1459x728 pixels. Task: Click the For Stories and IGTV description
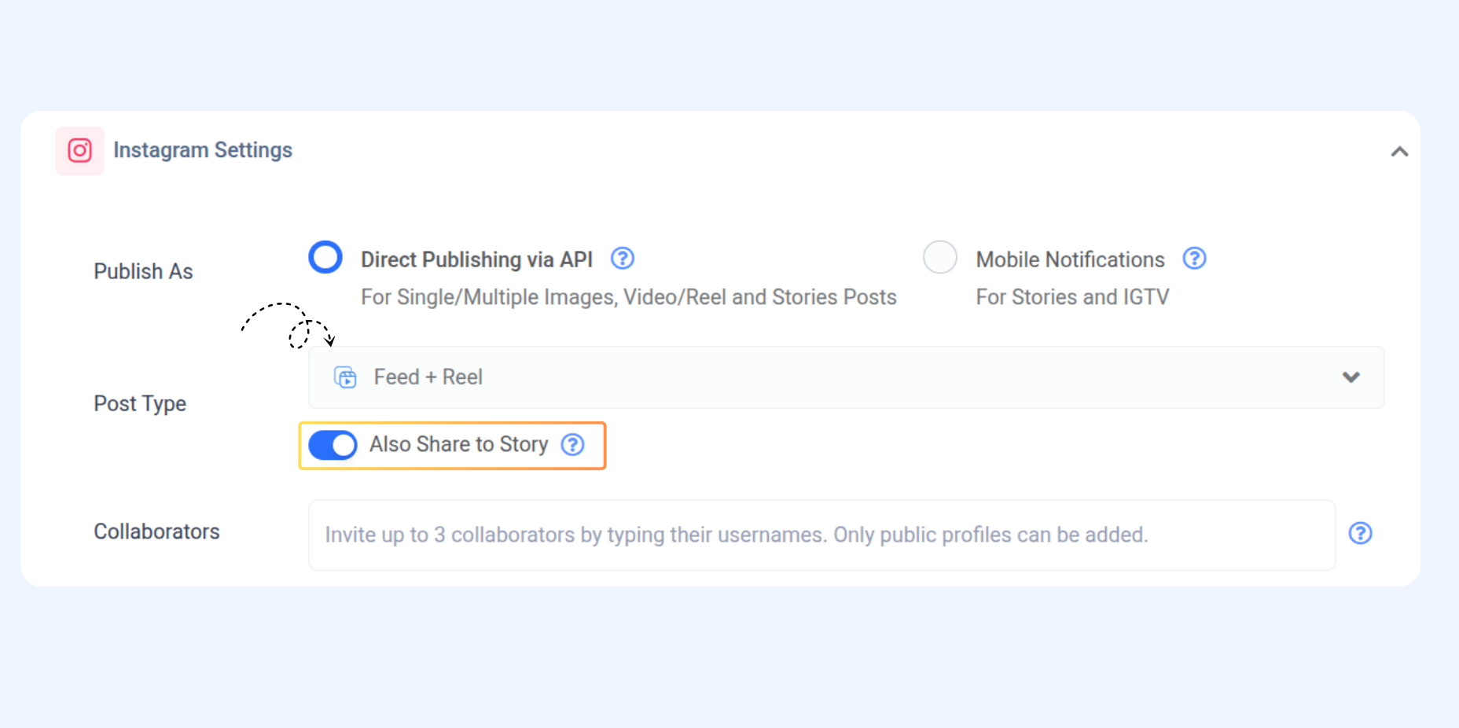(1072, 297)
